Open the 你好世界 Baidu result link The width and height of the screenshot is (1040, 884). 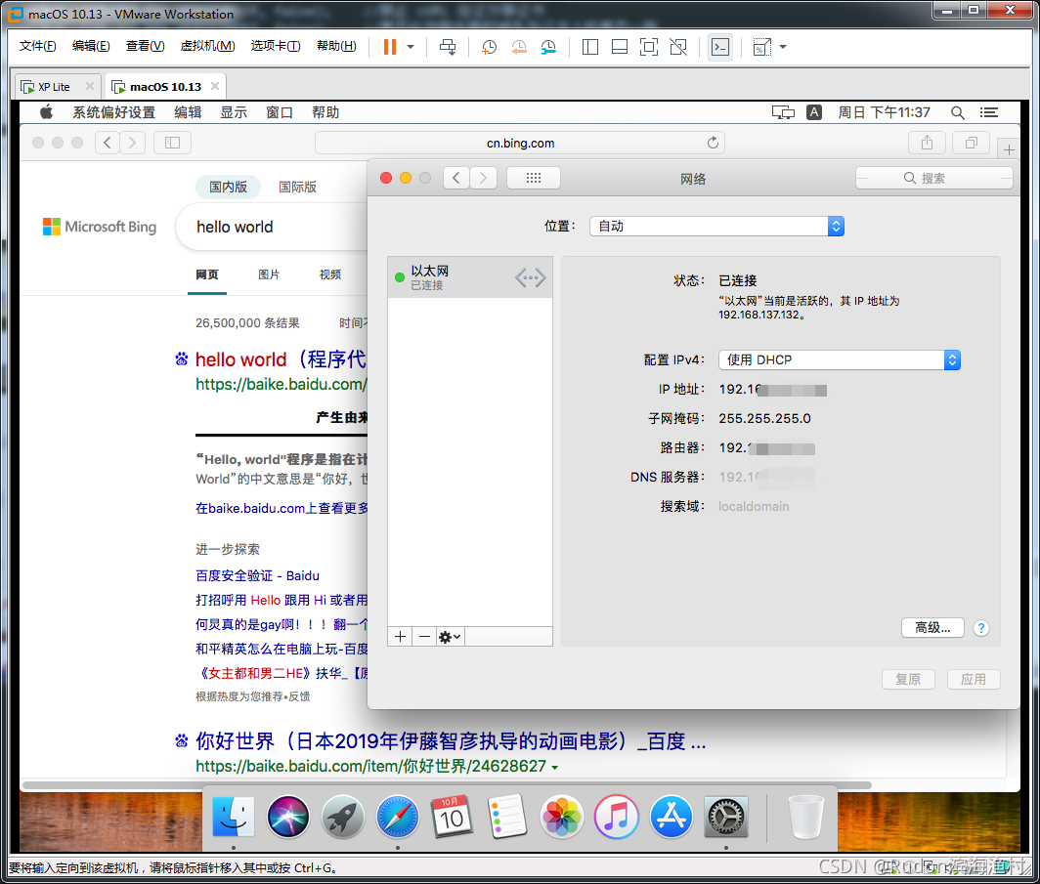pyautogui.click(x=450, y=740)
